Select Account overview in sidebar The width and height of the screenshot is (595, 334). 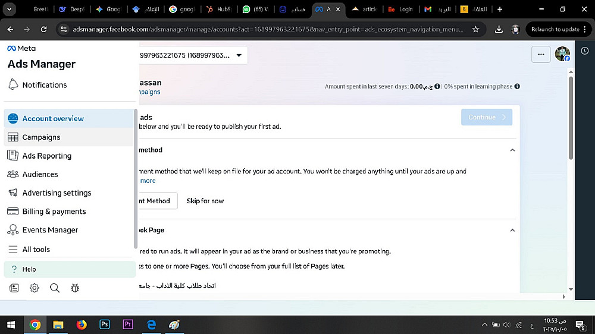click(69, 118)
